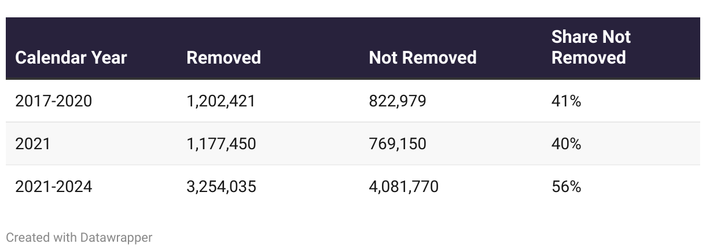Click the 56% share cell
Screen dimensions: 706x251
(x=566, y=187)
